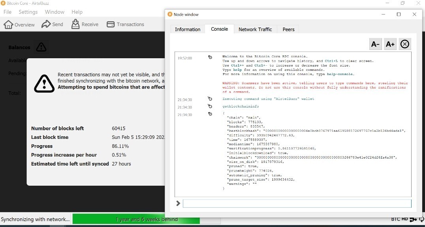Click the warning triangle icon beside Balances

41,47
